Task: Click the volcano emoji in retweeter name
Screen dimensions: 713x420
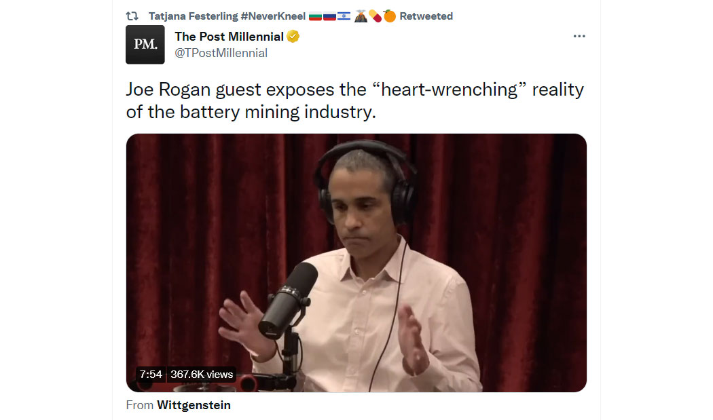Action: tap(361, 16)
